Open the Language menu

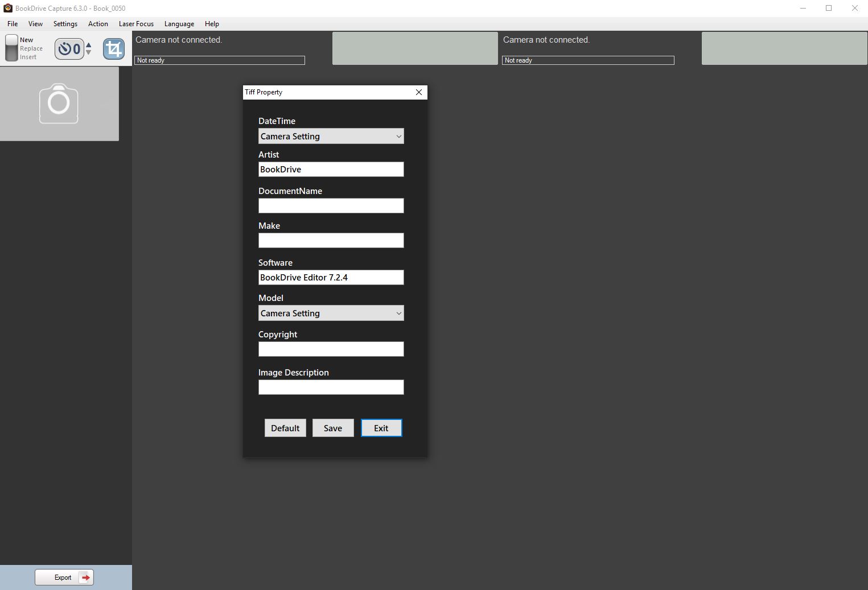tap(179, 24)
